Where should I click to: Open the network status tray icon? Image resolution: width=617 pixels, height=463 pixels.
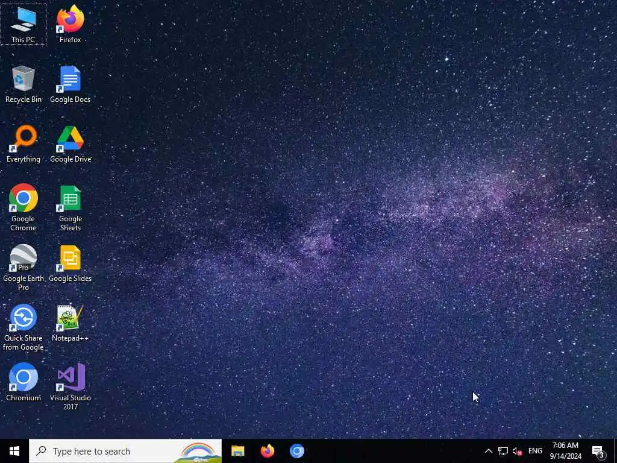pyautogui.click(x=503, y=451)
